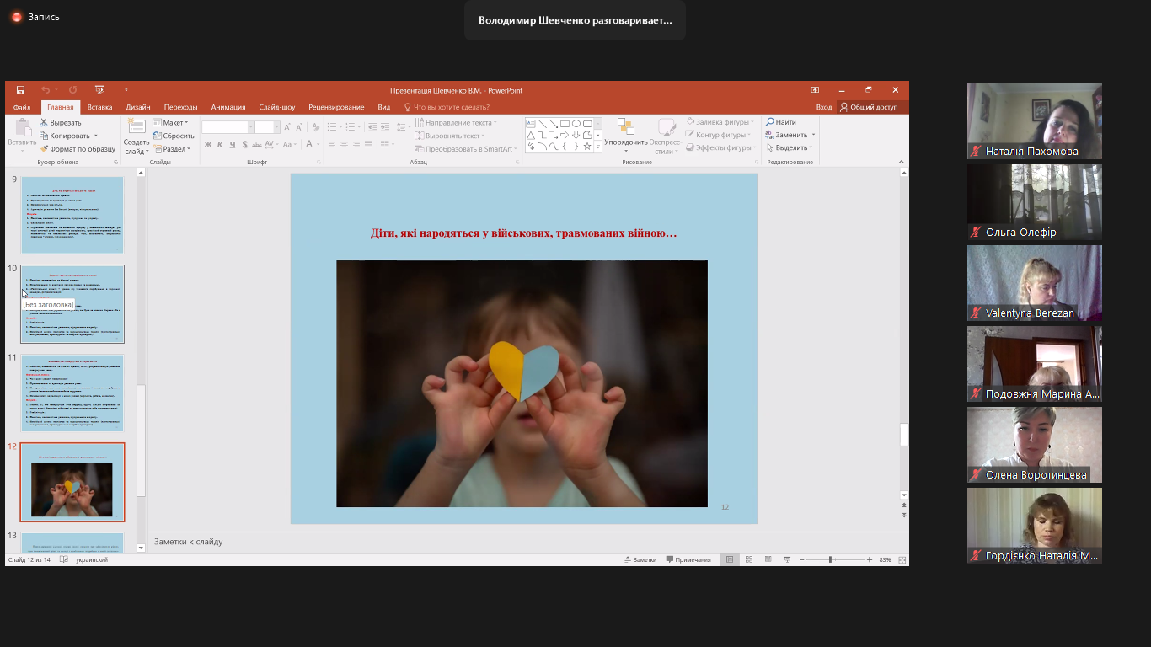The image size is (1151, 647).
Task: Start slideshow from the quick access toolbar
Action: (99, 90)
